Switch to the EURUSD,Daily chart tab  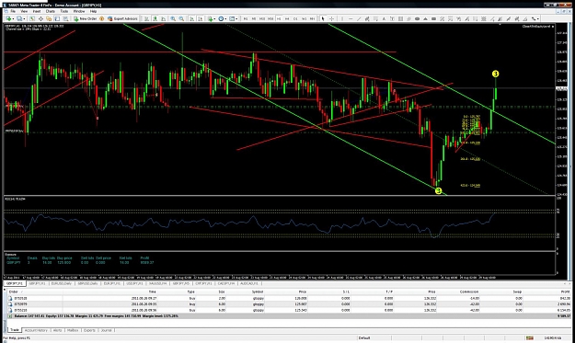point(62,283)
